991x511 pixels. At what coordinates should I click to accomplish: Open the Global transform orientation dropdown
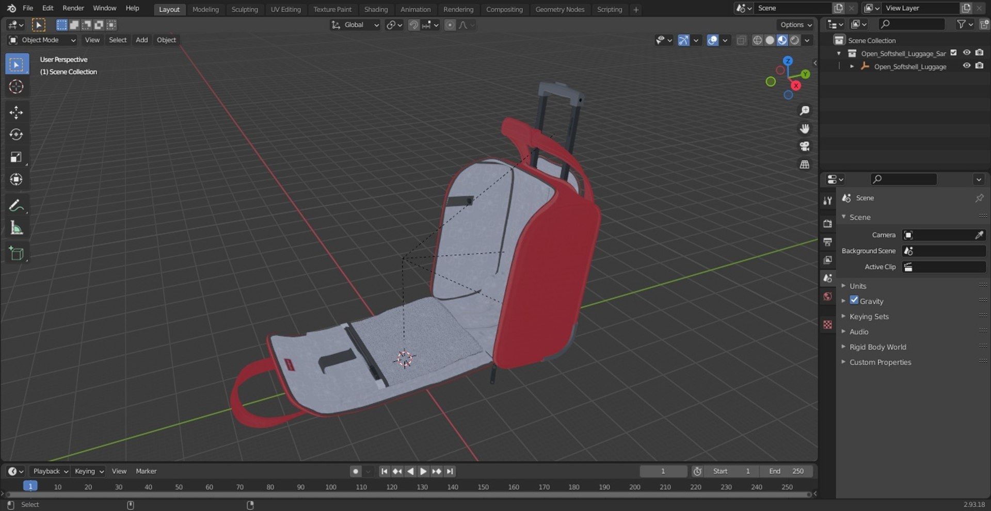[x=355, y=25]
